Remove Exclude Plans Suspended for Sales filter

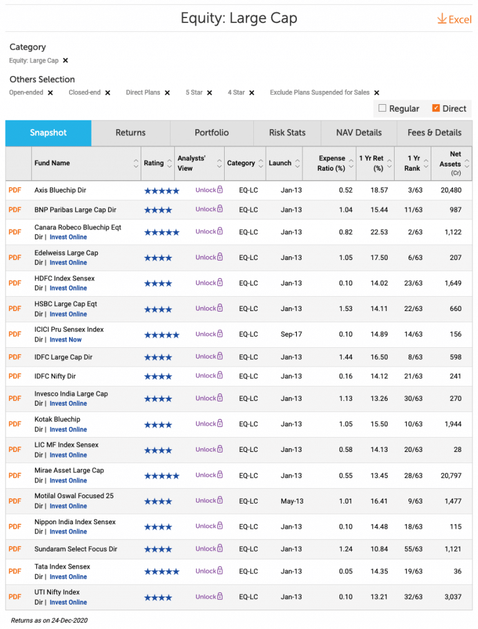tap(376, 93)
